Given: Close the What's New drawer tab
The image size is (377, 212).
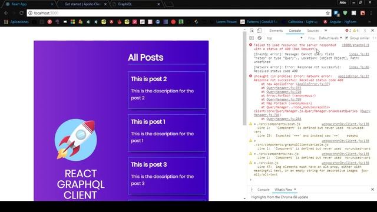Looking at the screenshot, I should tap(295, 190).
